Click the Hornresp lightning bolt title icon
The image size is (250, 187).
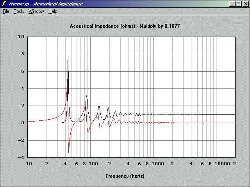pos(4,4)
